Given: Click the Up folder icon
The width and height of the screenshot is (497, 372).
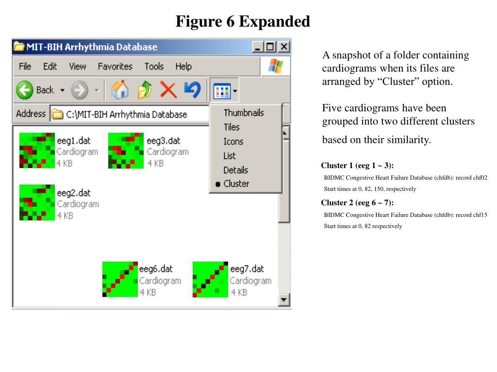Looking at the screenshot, I should click(x=145, y=90).
